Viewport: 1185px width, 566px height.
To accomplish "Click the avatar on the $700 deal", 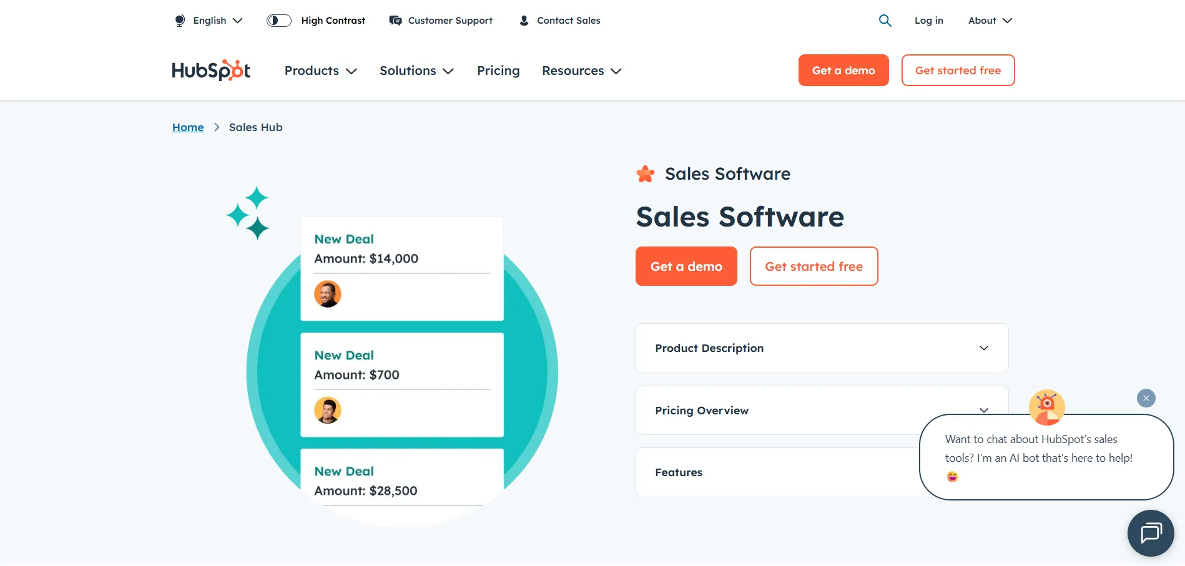I will (x=328, y=410).
